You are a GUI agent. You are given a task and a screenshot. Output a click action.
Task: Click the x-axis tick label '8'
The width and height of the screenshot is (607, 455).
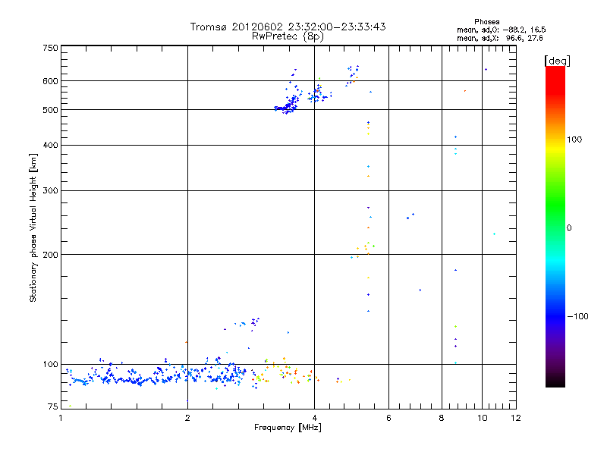point(442,418)
